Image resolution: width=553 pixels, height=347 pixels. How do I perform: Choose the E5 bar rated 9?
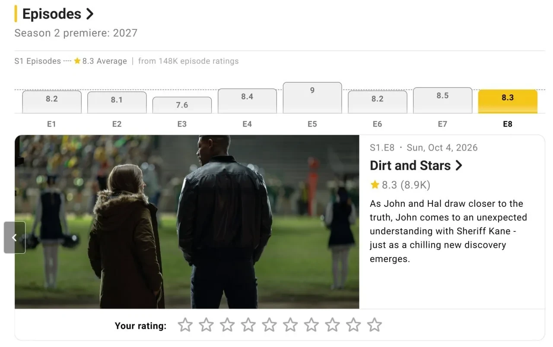pos(312,98)
